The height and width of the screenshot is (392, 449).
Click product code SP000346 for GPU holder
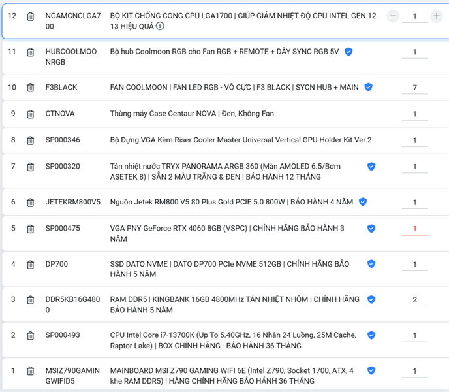(63, 140)
